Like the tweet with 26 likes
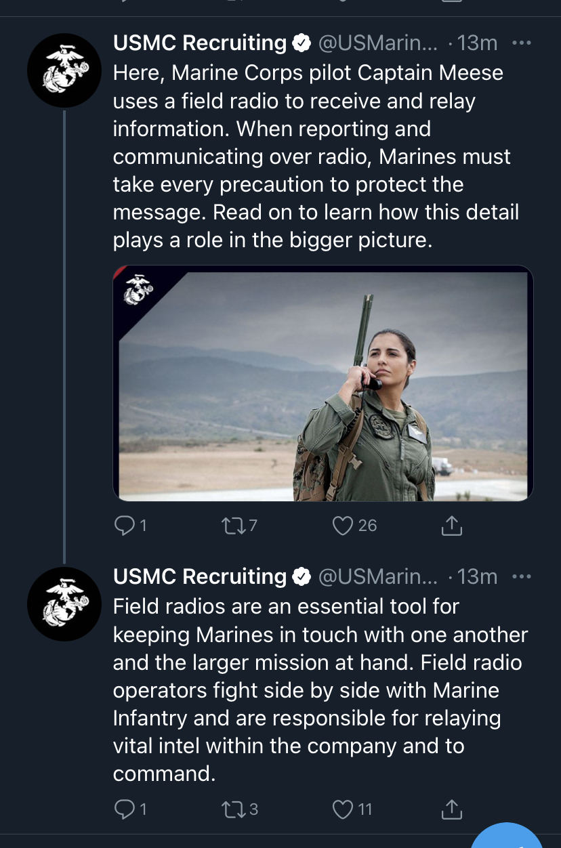Viewport: 561px width, 848px height. pos(354,526)
